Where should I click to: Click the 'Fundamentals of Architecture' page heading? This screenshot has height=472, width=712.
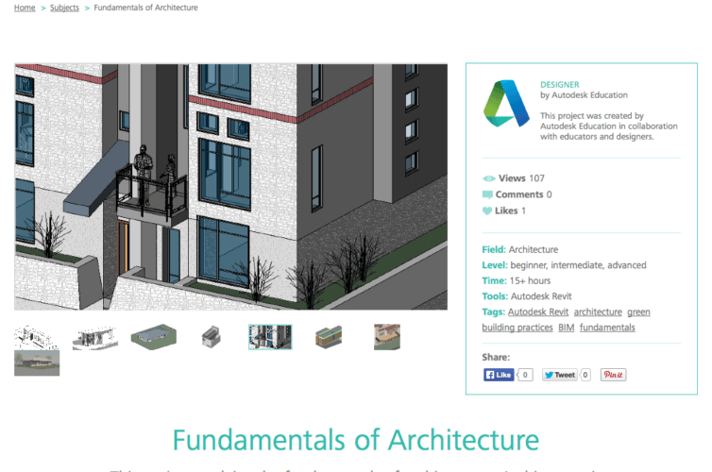(356, 440)
